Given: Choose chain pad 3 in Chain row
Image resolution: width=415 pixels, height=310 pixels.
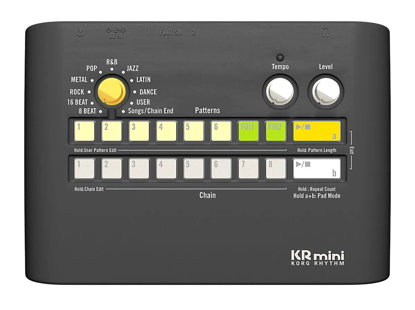Looking at the screenshot, I should coord(139,168).
